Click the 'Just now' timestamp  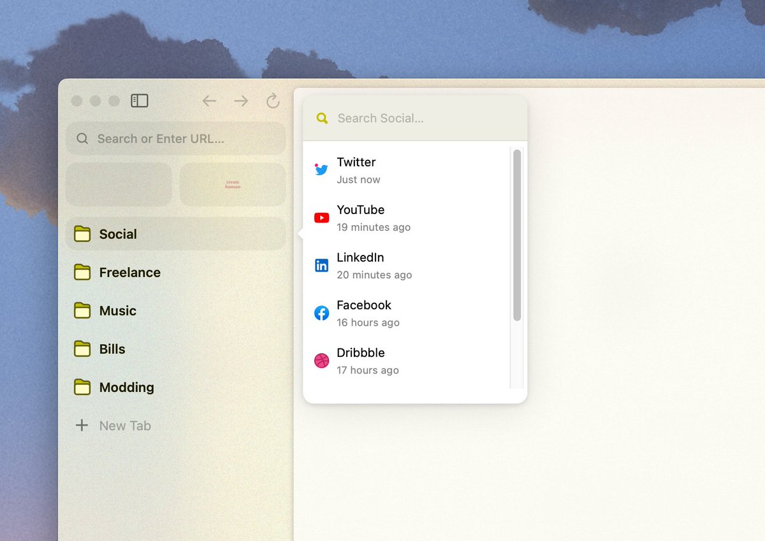click(358, 180)
